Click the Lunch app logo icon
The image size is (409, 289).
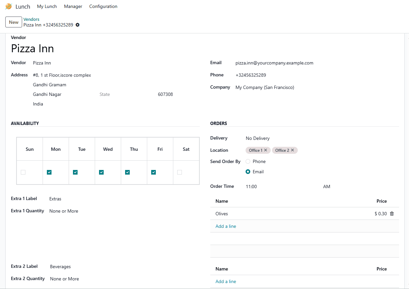pyautogui.click(x=9, y=6)
